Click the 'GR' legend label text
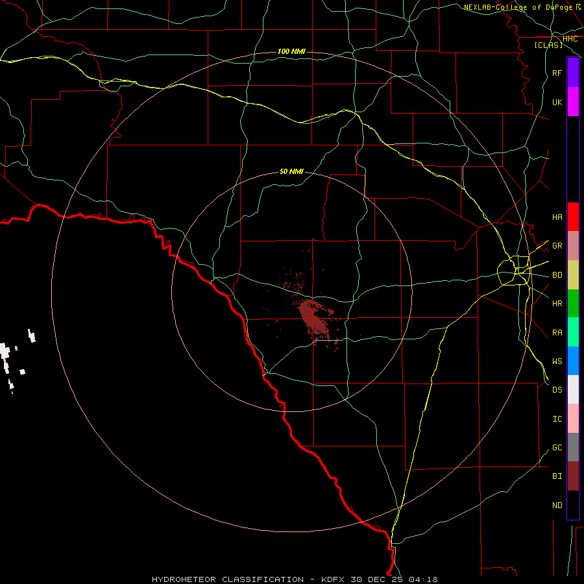 557,246
